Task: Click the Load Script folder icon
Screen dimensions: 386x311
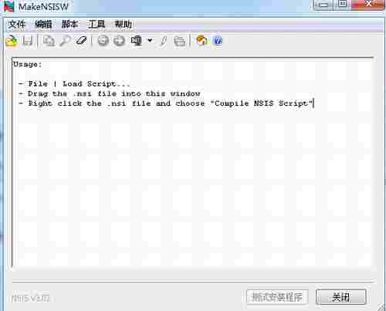Action: point(12,41)
